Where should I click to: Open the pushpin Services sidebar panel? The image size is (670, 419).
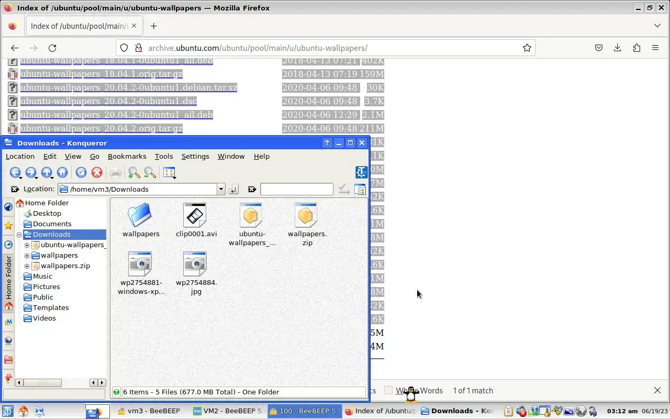tap(8, 379)
